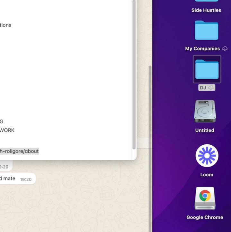The width and height of the screenshot is (231, 232).
Task: Select the Side Hustles folder icon
Action: pyautogui.click(x=206, y=1)
